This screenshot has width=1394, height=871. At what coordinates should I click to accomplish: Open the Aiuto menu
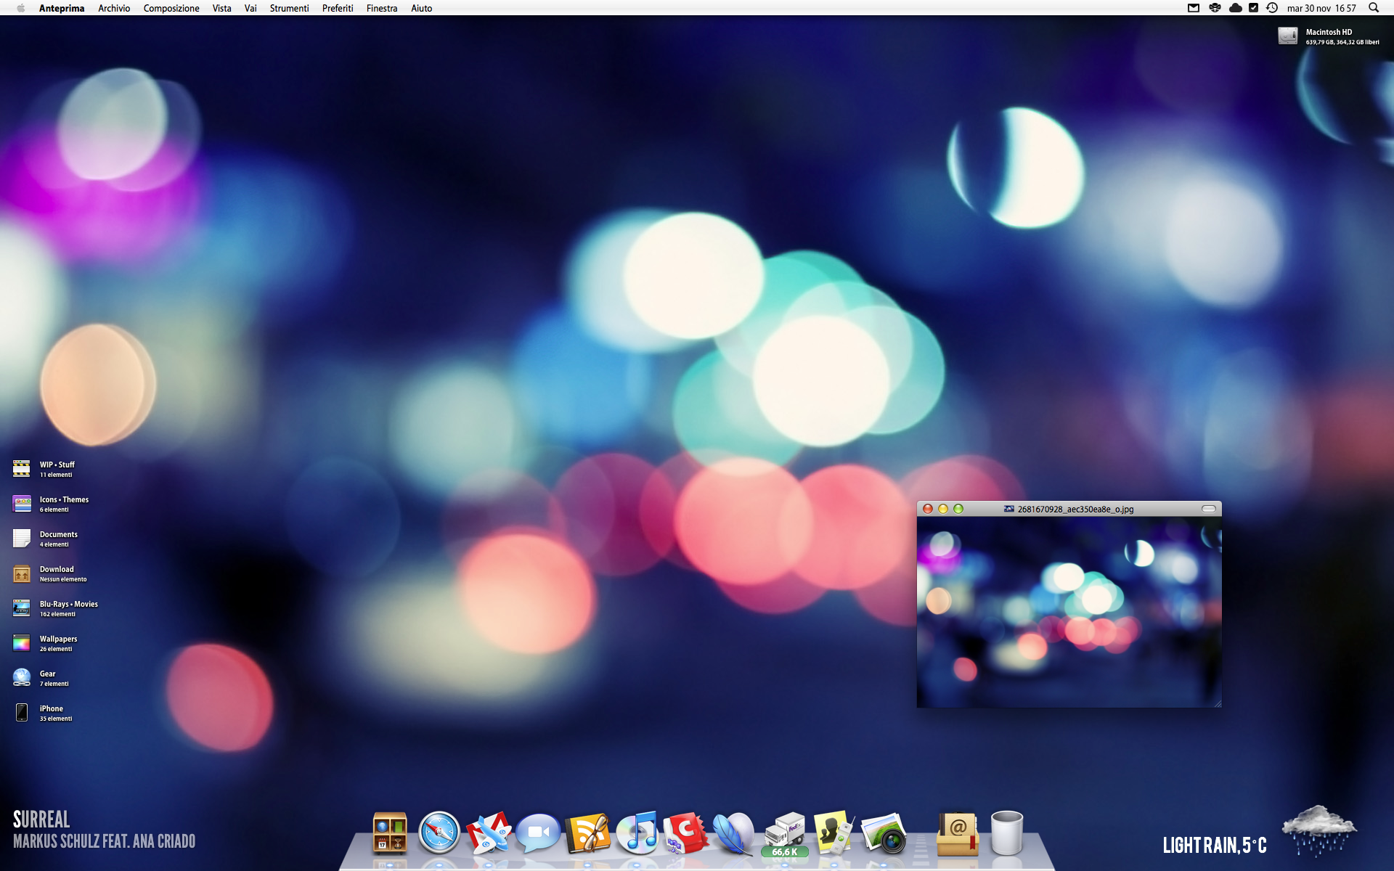click(x=421, y=8)
